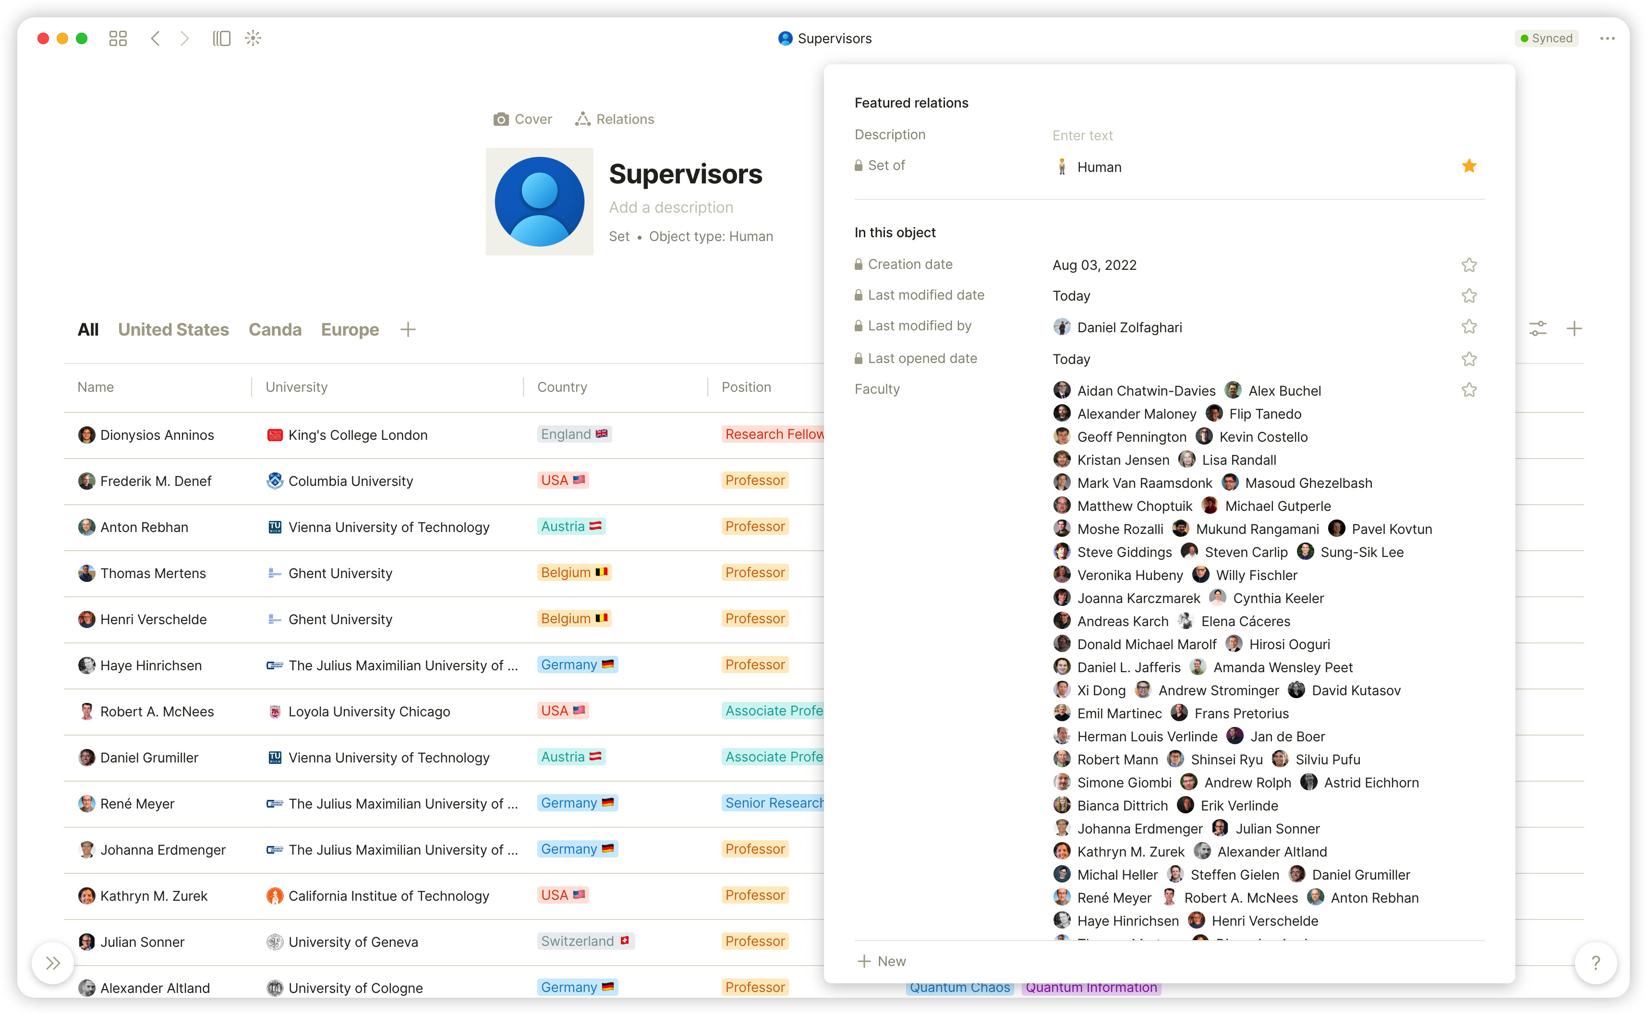
Task: Click the Description Enter text field
Action: pos(1083,135)
